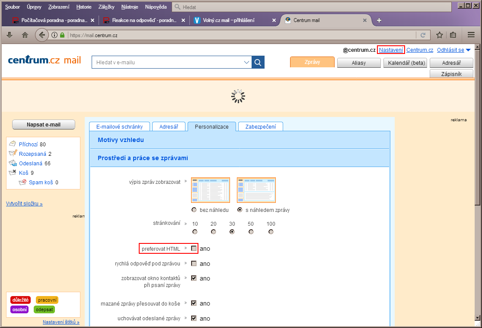
Task: Select the orange 'pracovní' label
Action: (47, 300)
